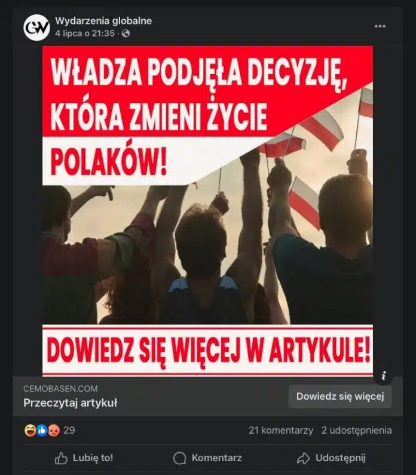
Task: Click the laughing reaction emoji
Action: [30, 431]
